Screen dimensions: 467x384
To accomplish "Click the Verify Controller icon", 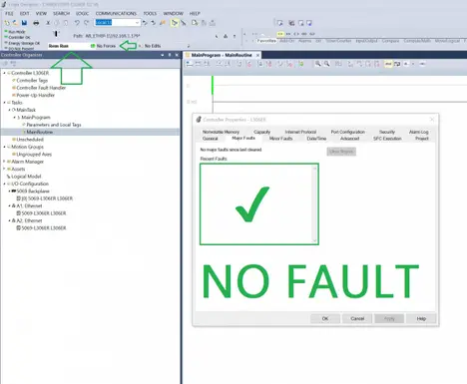I will [x=184, y=23].
